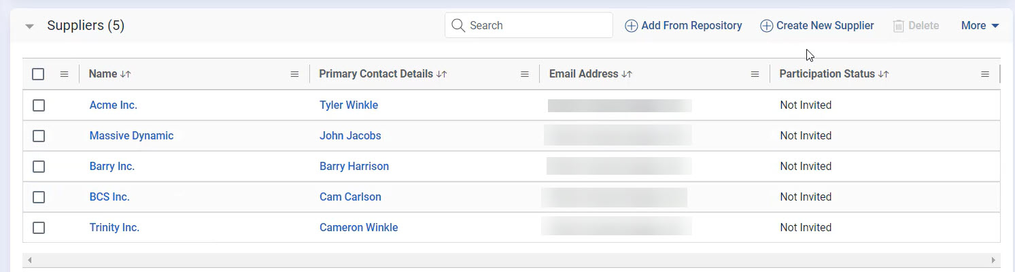Open the Massive Dynamic supplier link
Image resolution: width=1015 pixels, height=272 pixels.
(131, 136)
